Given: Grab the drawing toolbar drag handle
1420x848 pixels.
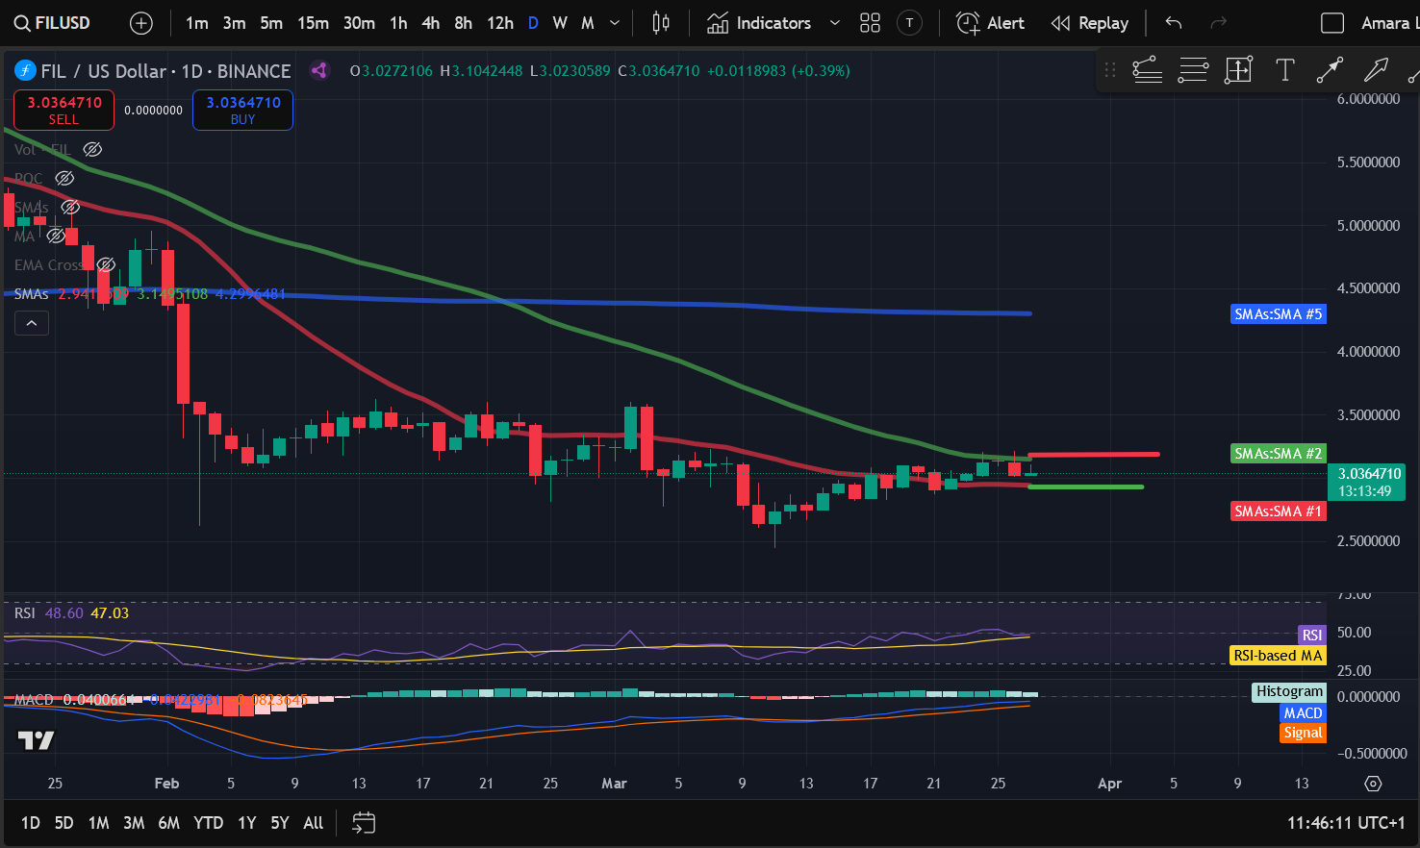Looking at the screenshot, I should click(x=1110, y=69).
